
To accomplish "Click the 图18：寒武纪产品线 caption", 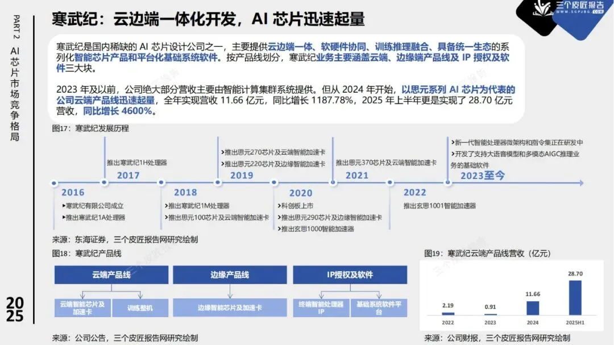I will pos(86,253).
